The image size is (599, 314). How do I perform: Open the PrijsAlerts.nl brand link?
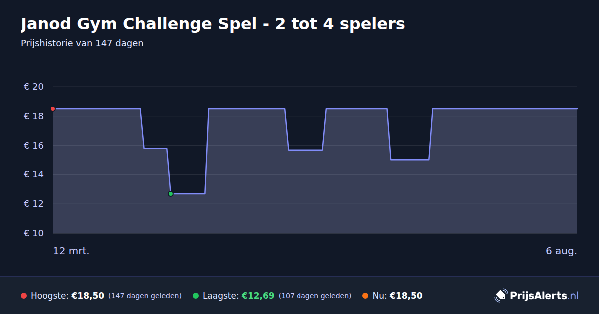[537, 296]
